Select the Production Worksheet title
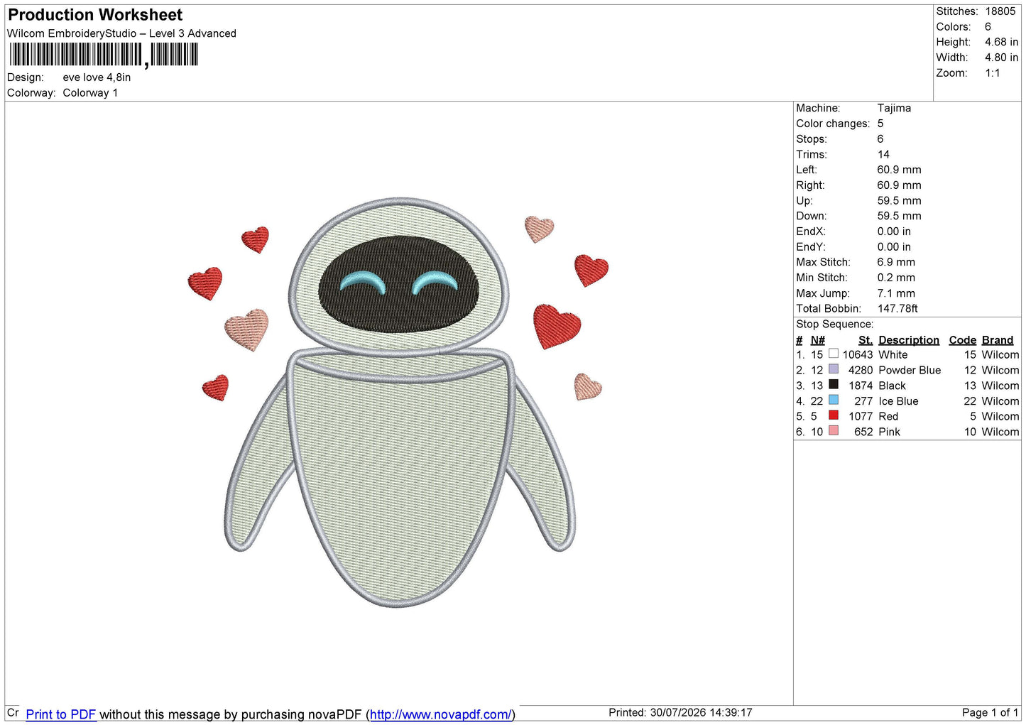 coord(95,15)
